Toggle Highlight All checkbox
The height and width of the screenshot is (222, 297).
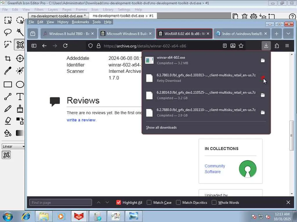pyautogui.click(x=119, y=202)
